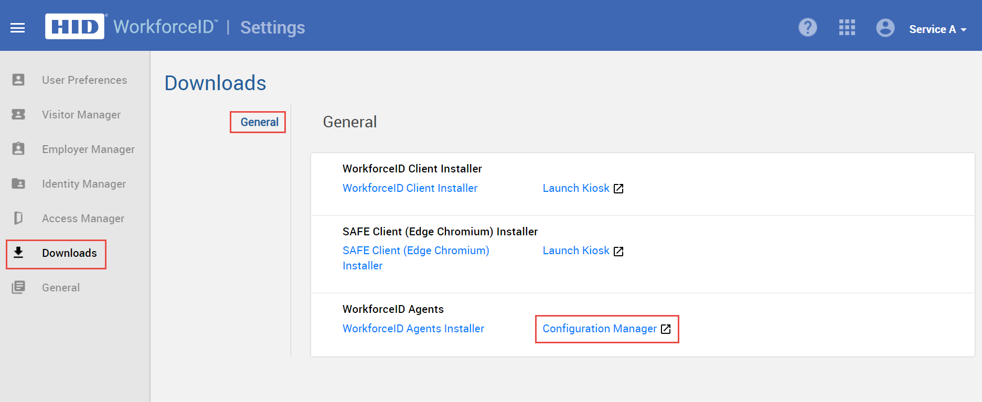
Task: Click external icon beside SAFE Client Launch Kiosk
Action: [618, 252]
